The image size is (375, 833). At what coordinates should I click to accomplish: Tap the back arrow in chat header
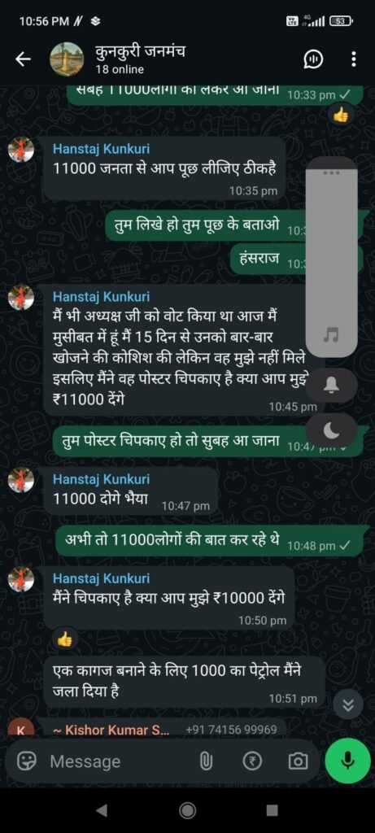tap(22, 59)
